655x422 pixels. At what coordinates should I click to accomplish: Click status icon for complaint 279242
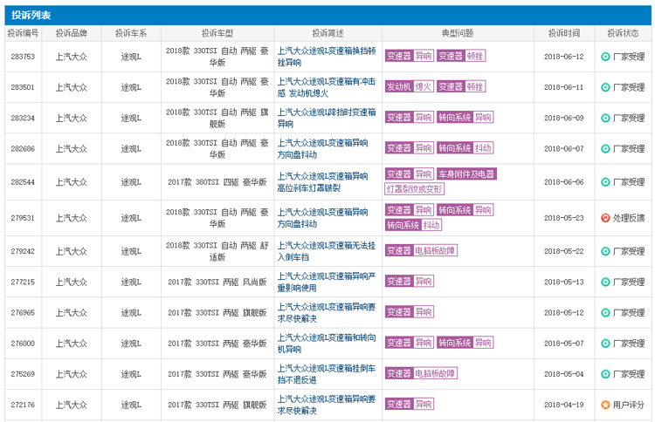605,251
